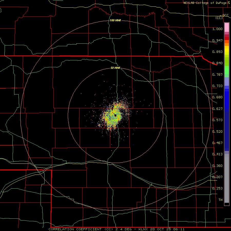Click the 1.000 scale value
Screen dimensions: 231x231
point(217,29)
